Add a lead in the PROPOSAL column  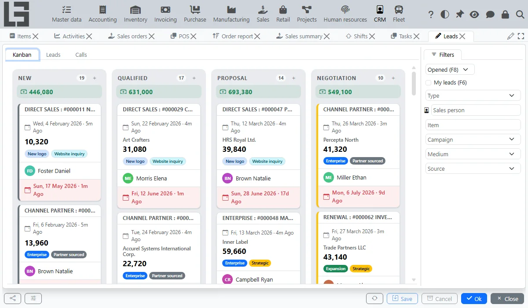(x=293, y=78)
